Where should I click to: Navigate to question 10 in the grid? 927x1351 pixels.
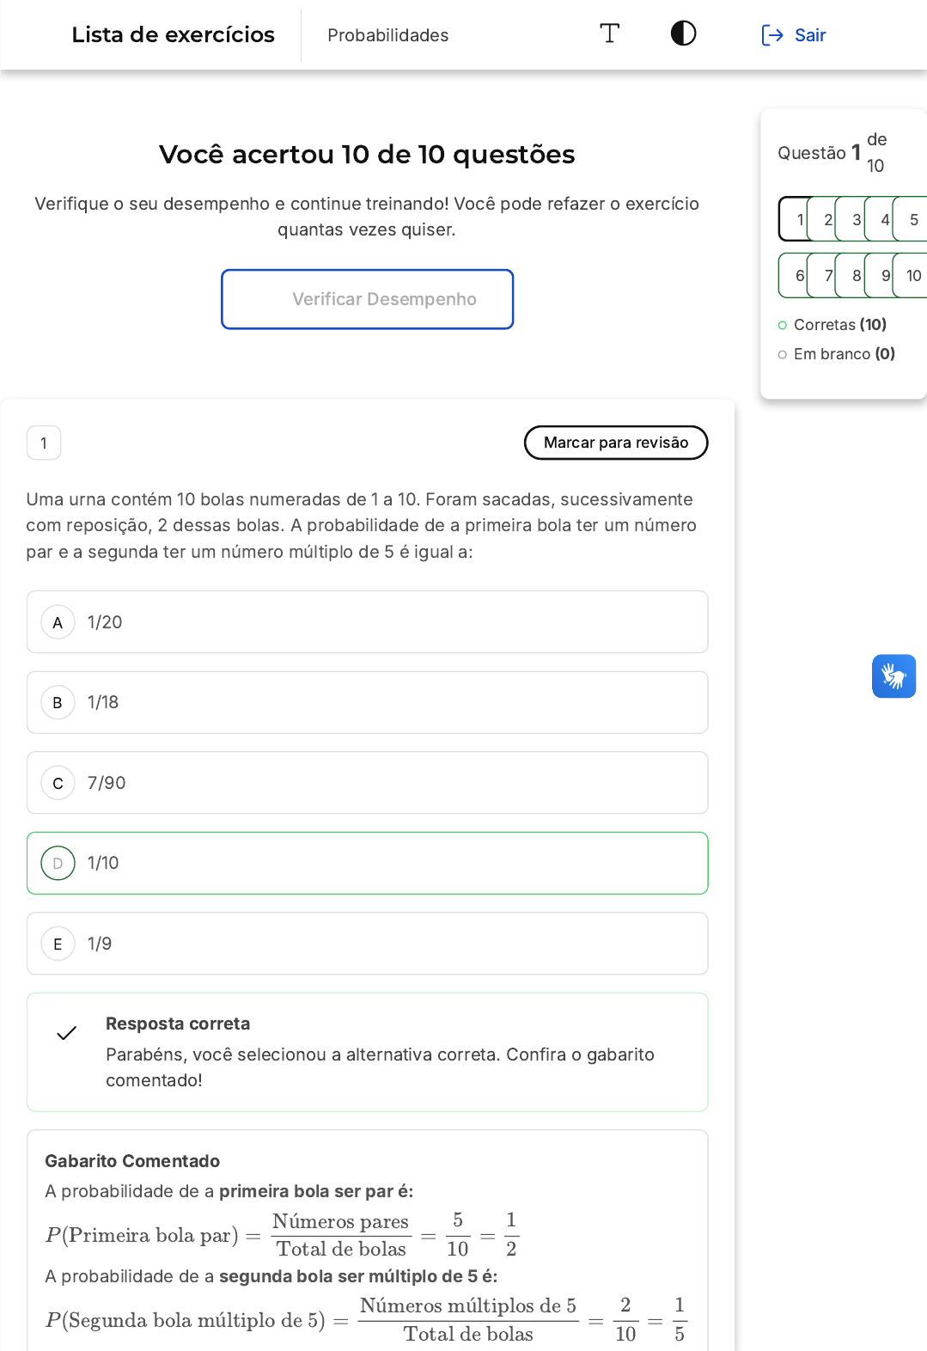(912, 276)
